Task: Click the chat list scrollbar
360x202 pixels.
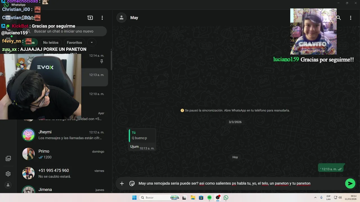Action: (111, 60)
